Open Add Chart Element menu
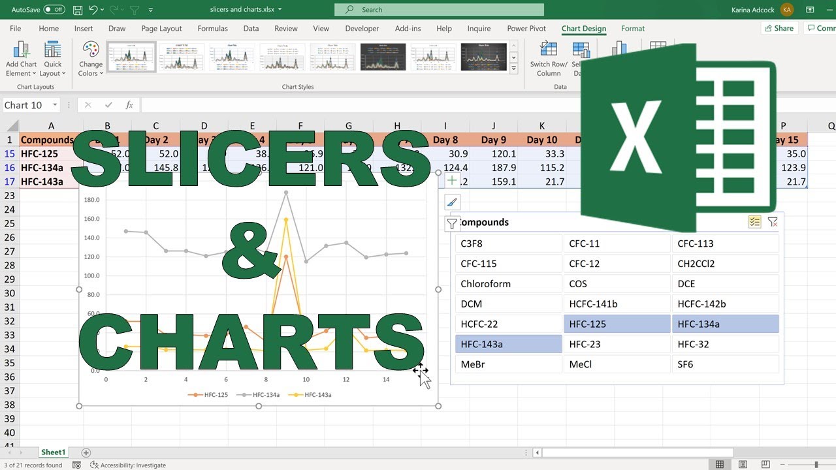This screenshot has height=470, width=836. point(22,59)
